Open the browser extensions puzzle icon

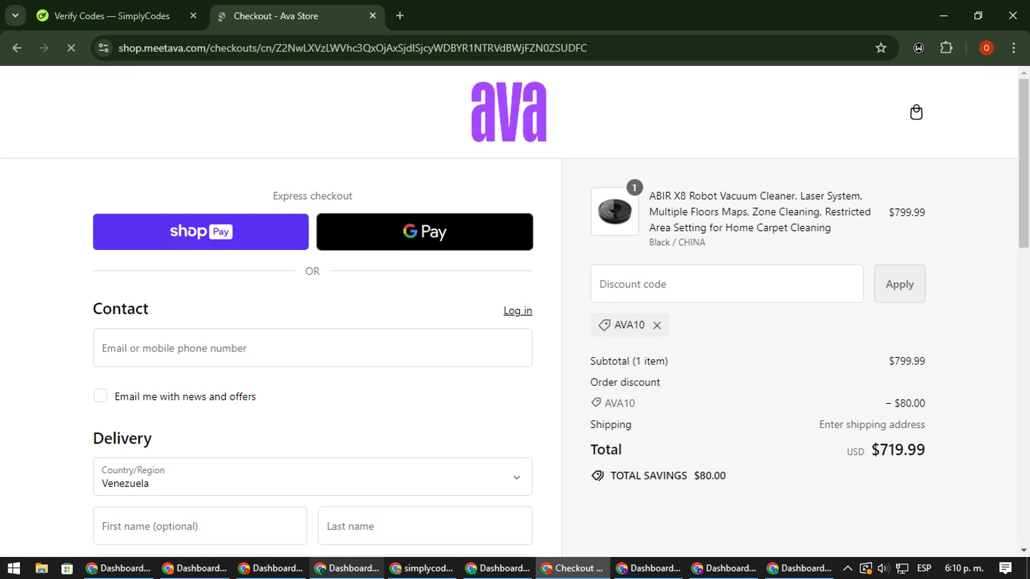tap(946, 47)
